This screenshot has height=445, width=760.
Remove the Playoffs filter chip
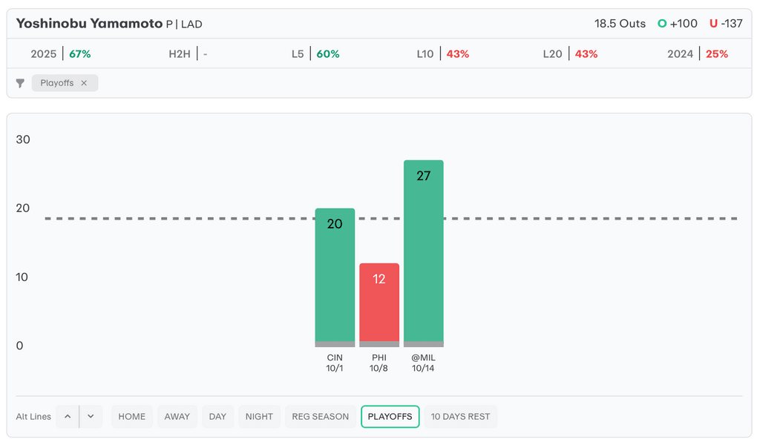click(84, 83)
